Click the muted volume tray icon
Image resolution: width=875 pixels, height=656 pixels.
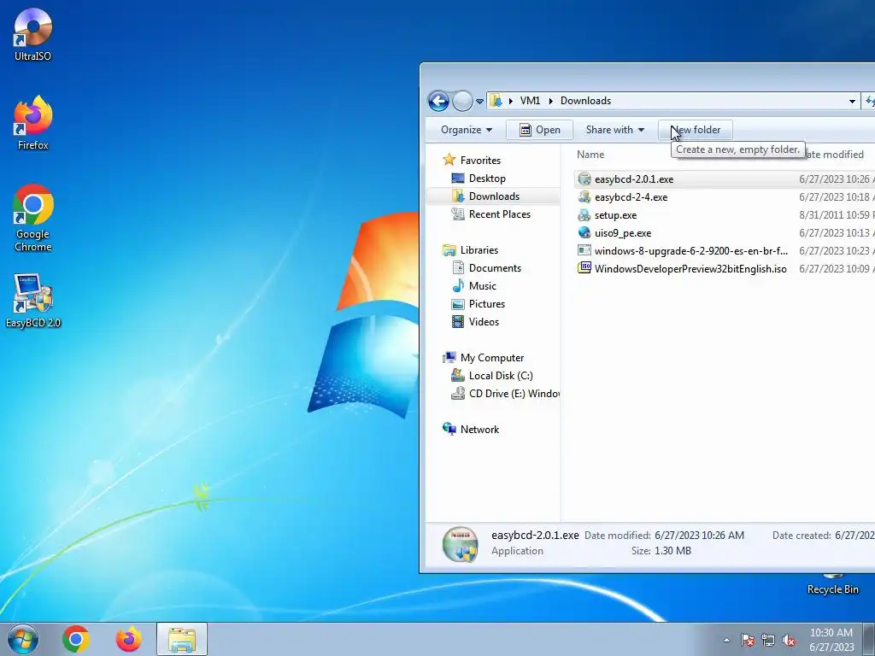(x=789, y=640)
